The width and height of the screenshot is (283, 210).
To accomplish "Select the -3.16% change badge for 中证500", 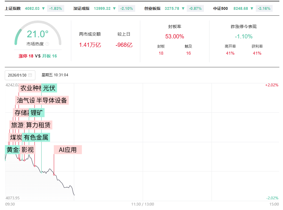I will (x=264, y=8).
